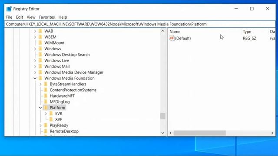Expand the Windows Live key

click(35, 61)
